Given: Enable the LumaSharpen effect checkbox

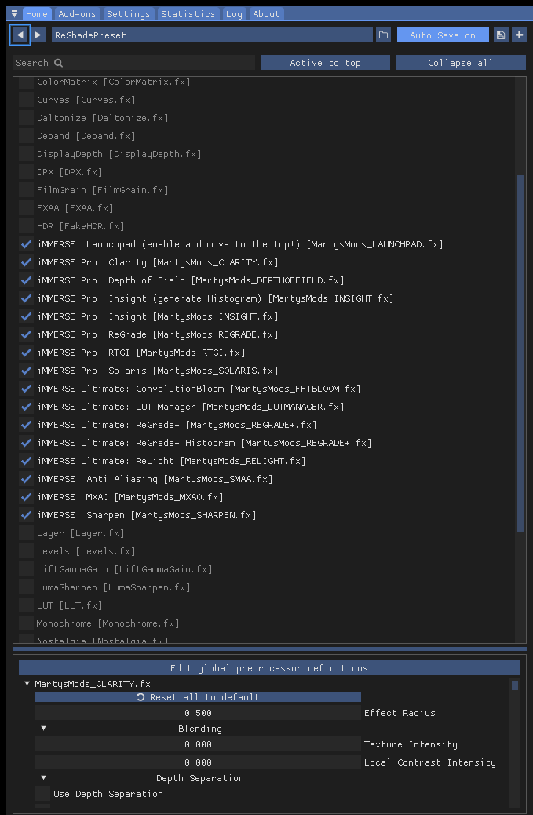Looking at the screenshot, I should (x=26, y=587).
